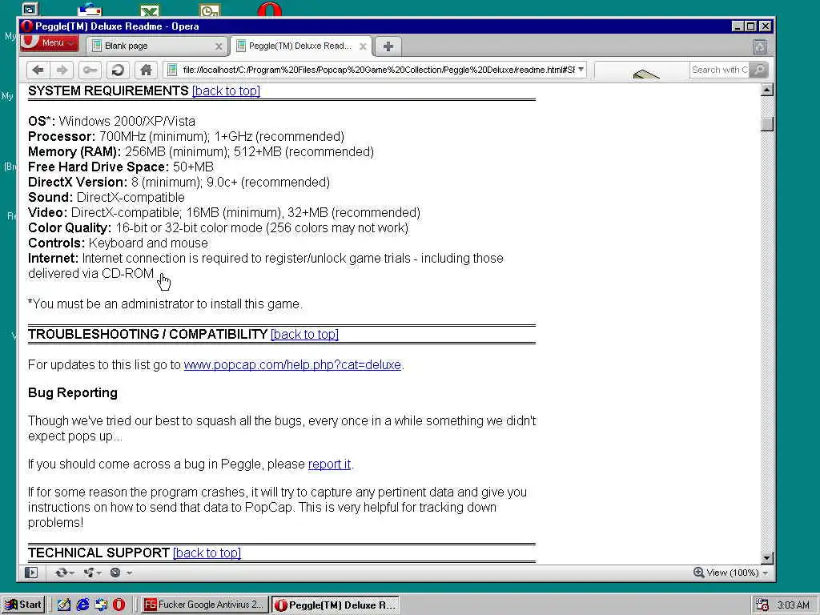Click the Forward arrow navigation button

(62, 70)
